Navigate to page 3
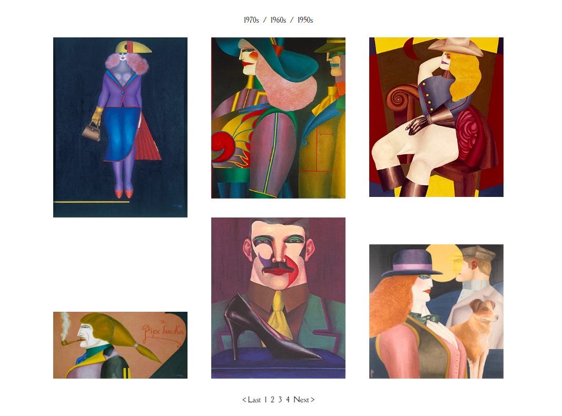The width and height of the screenshot is (562, 416). [280, 400]
